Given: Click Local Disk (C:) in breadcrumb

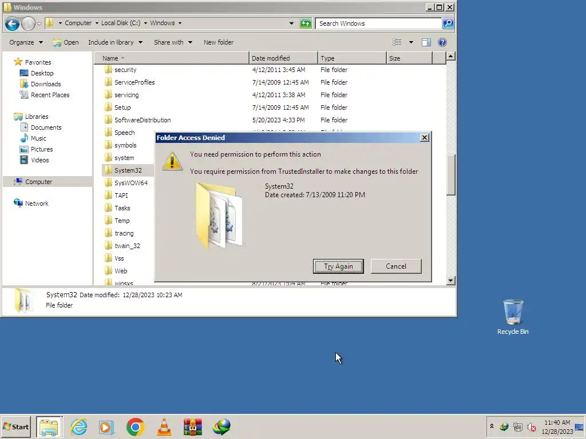Looking at the screenshot, I should point(121,23).
